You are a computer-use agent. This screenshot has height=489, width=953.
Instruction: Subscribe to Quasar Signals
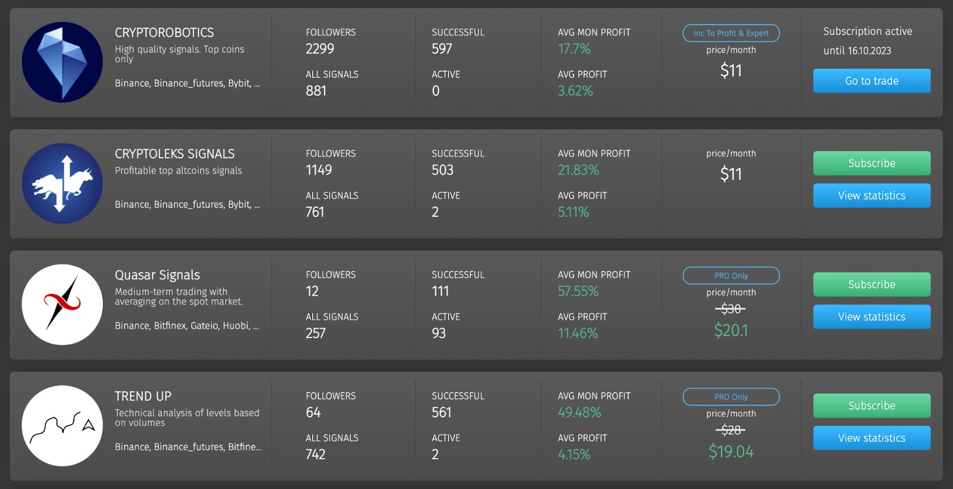(871, 284)
